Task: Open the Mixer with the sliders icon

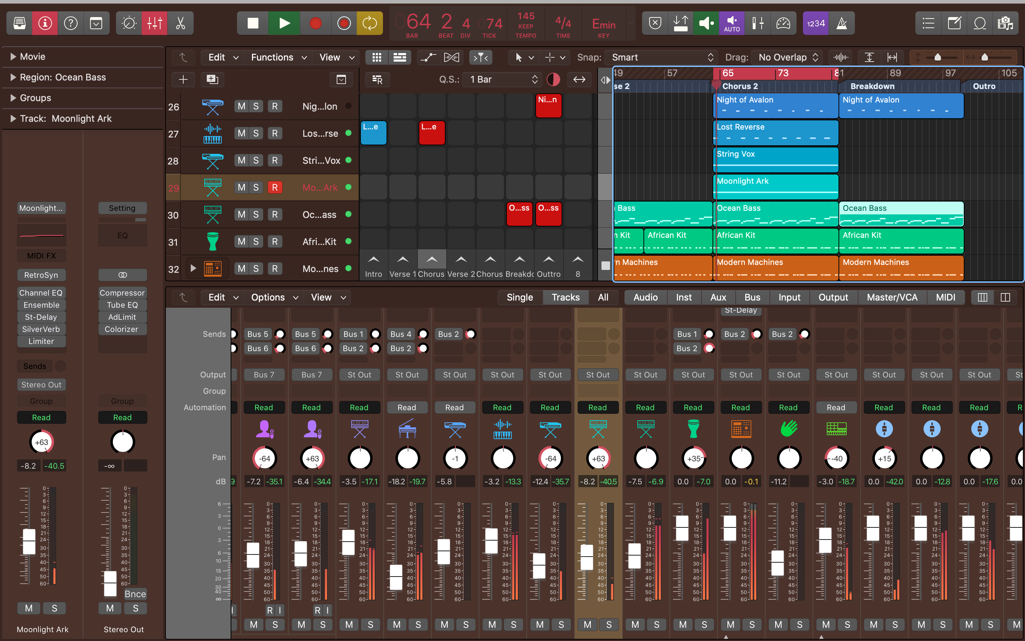Action: pyautogui.click(x=154, y=23)
